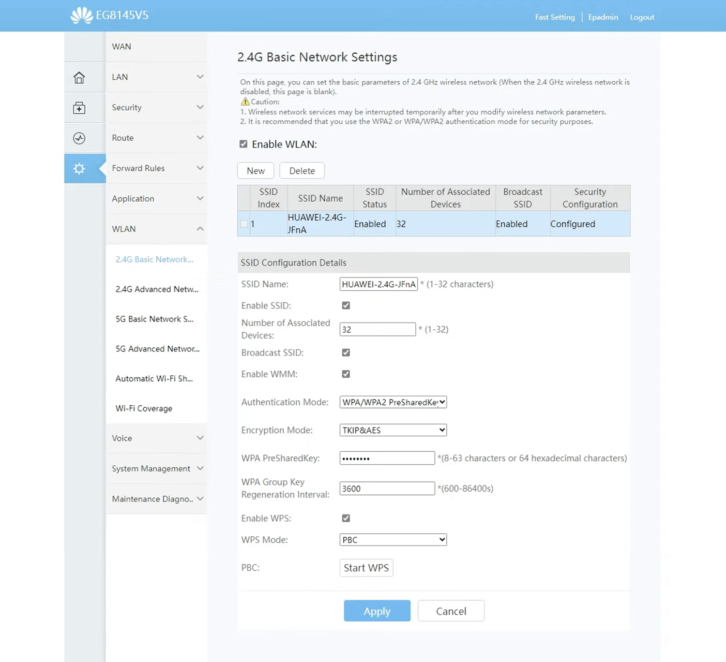This screenshot has height=662, width=726.
Task: Uncheck the Broadcast SSID checkbox
Action: [x=346, y=353]
